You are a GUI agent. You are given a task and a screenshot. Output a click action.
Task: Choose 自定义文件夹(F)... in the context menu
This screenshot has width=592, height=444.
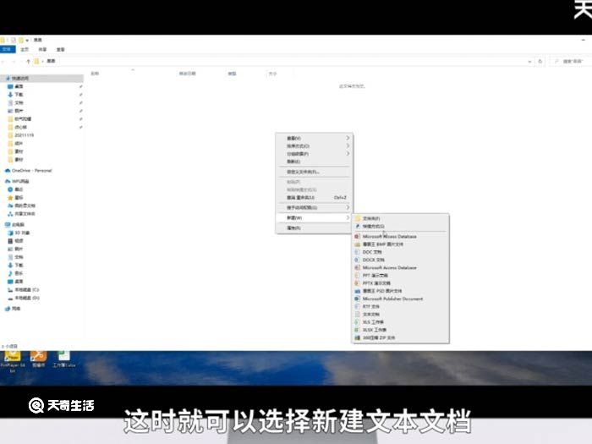[x=315, y=172]
